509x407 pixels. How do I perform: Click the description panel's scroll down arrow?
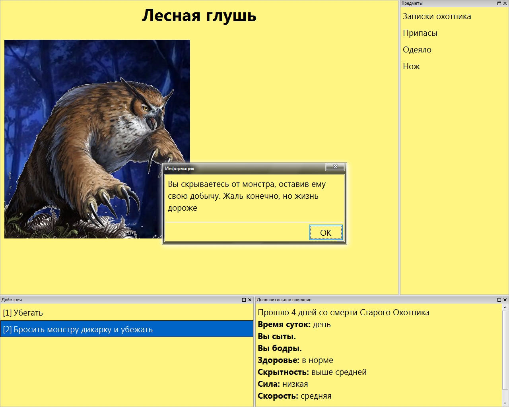click(505, 403)
